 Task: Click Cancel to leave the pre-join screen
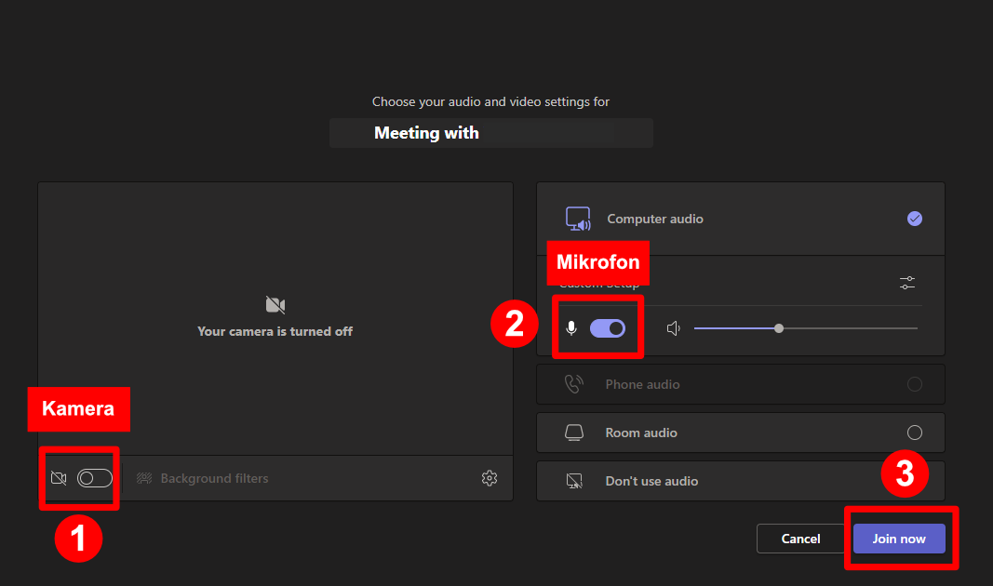800,539
